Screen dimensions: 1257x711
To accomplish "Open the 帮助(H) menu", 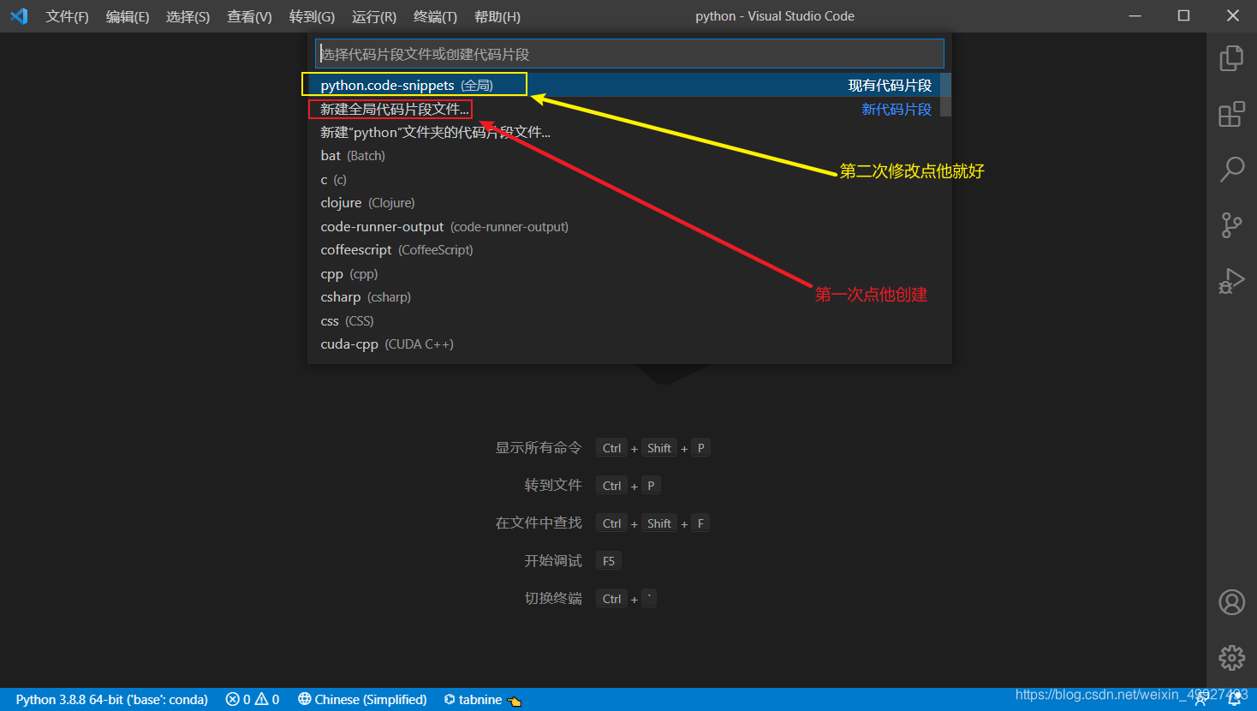I will pos(497,17).
